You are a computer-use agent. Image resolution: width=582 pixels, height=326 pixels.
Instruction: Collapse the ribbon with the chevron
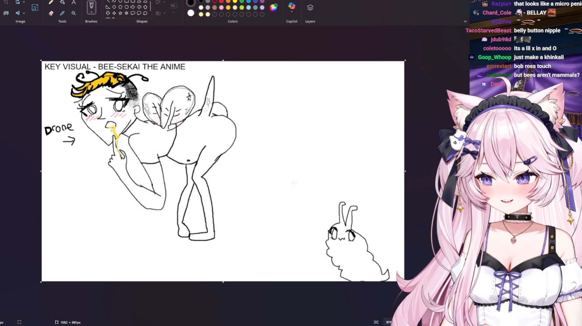(465, 21)
